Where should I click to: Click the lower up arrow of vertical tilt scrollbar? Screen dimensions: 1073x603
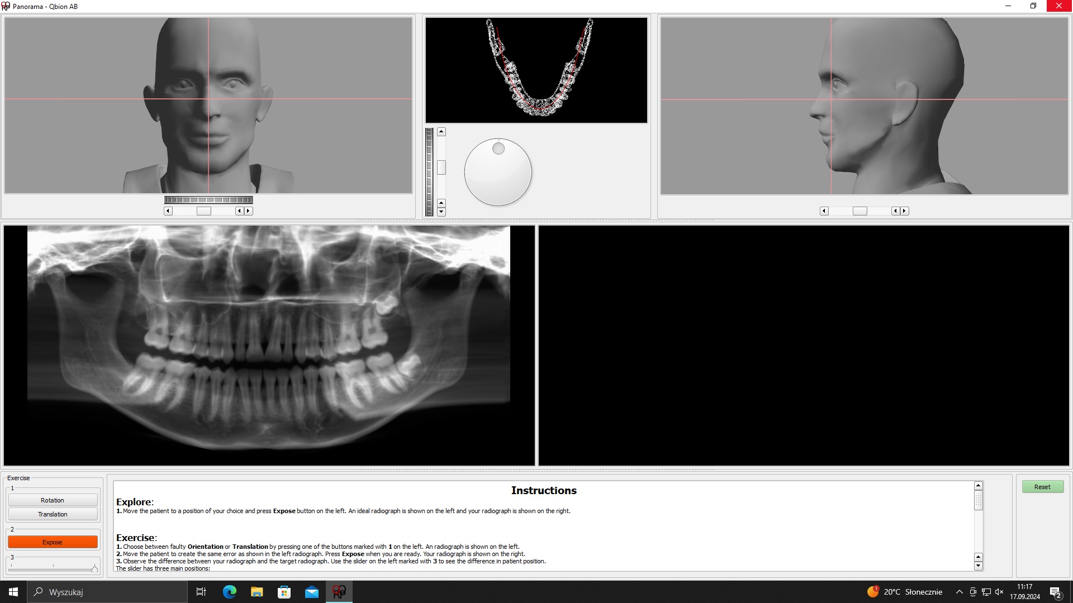point(441,203)
